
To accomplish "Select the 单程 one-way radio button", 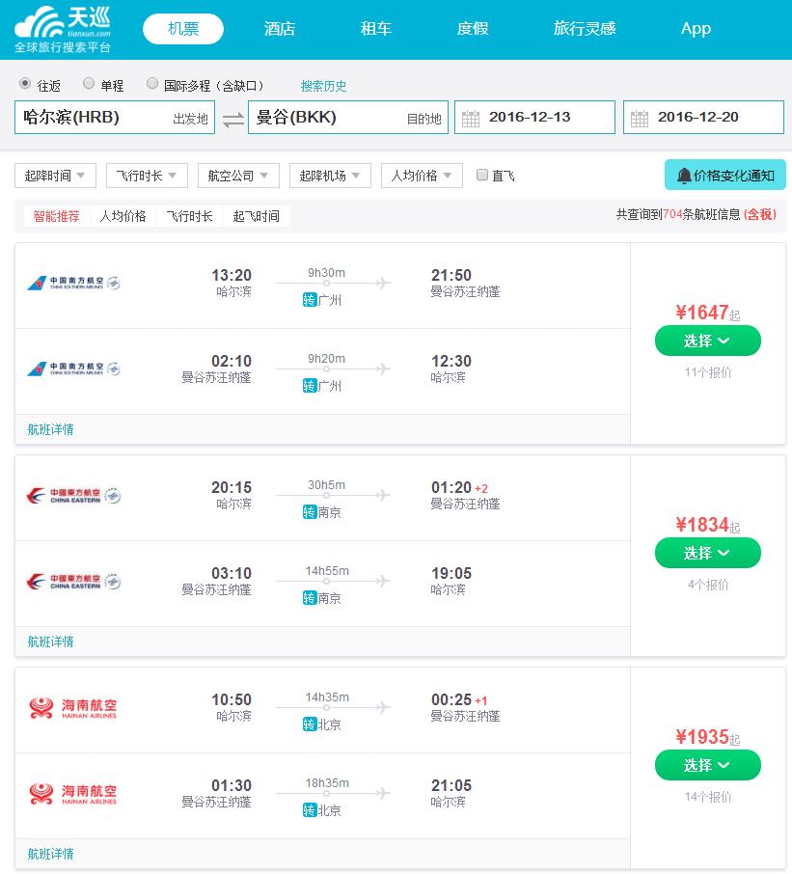I will tap(88, 83).
